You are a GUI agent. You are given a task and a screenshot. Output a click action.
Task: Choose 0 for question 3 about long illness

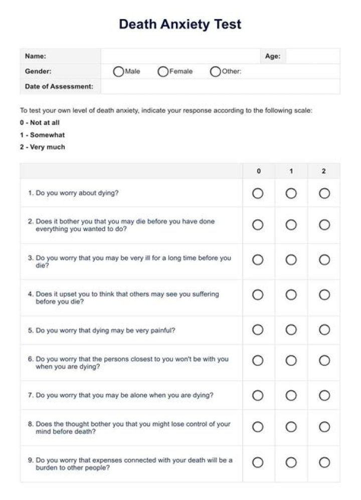tap(258, 260)
